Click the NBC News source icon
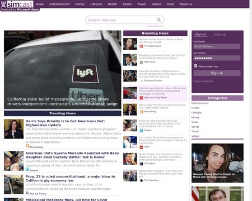This screenshot has height=201, width=252. [141, 62]
